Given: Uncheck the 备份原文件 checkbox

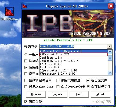Looking at the screenshot, I should click(x=88, y=80).
